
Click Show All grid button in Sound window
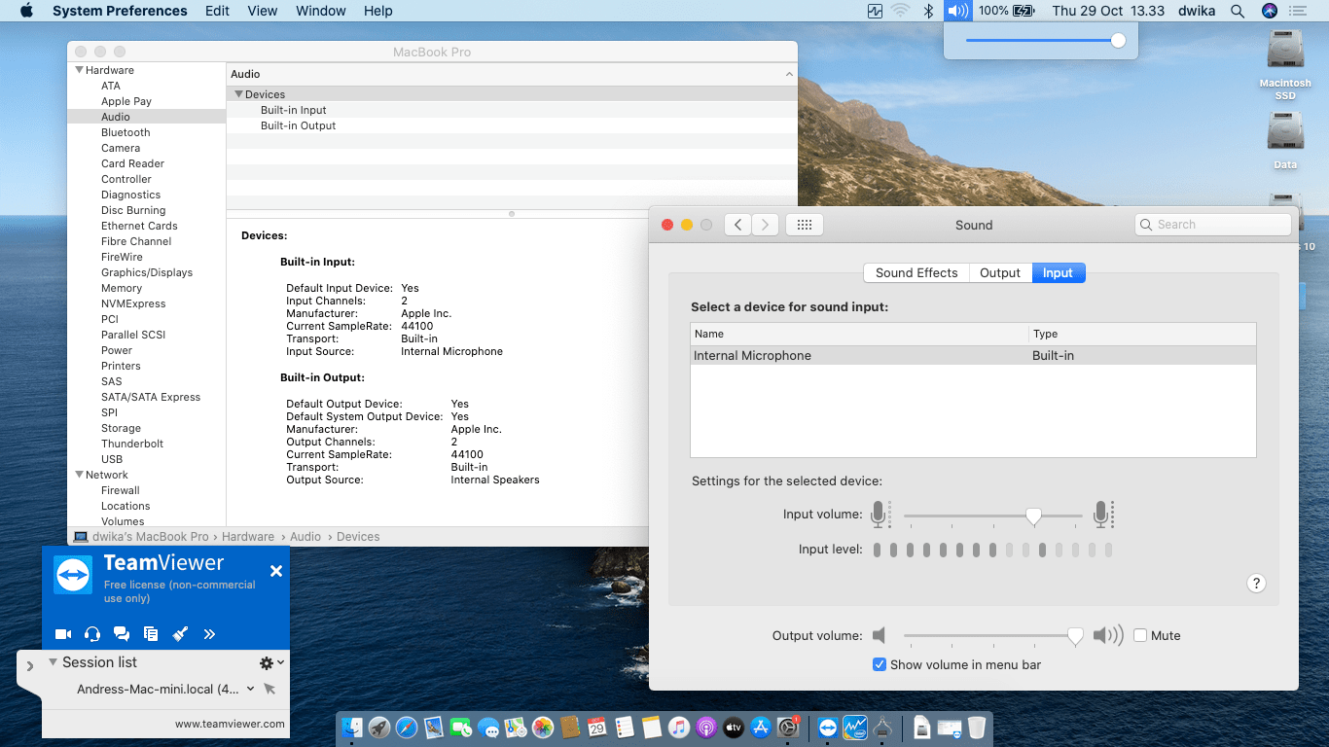coord(805,225)
